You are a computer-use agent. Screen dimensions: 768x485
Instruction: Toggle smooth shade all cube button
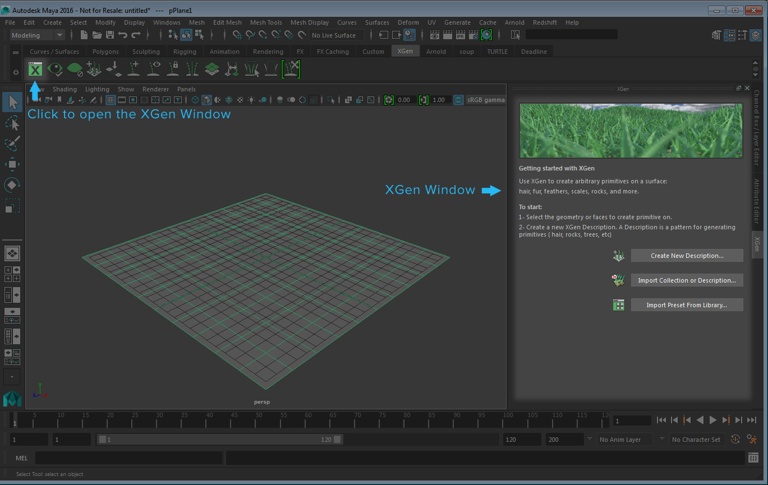point(206,100)
